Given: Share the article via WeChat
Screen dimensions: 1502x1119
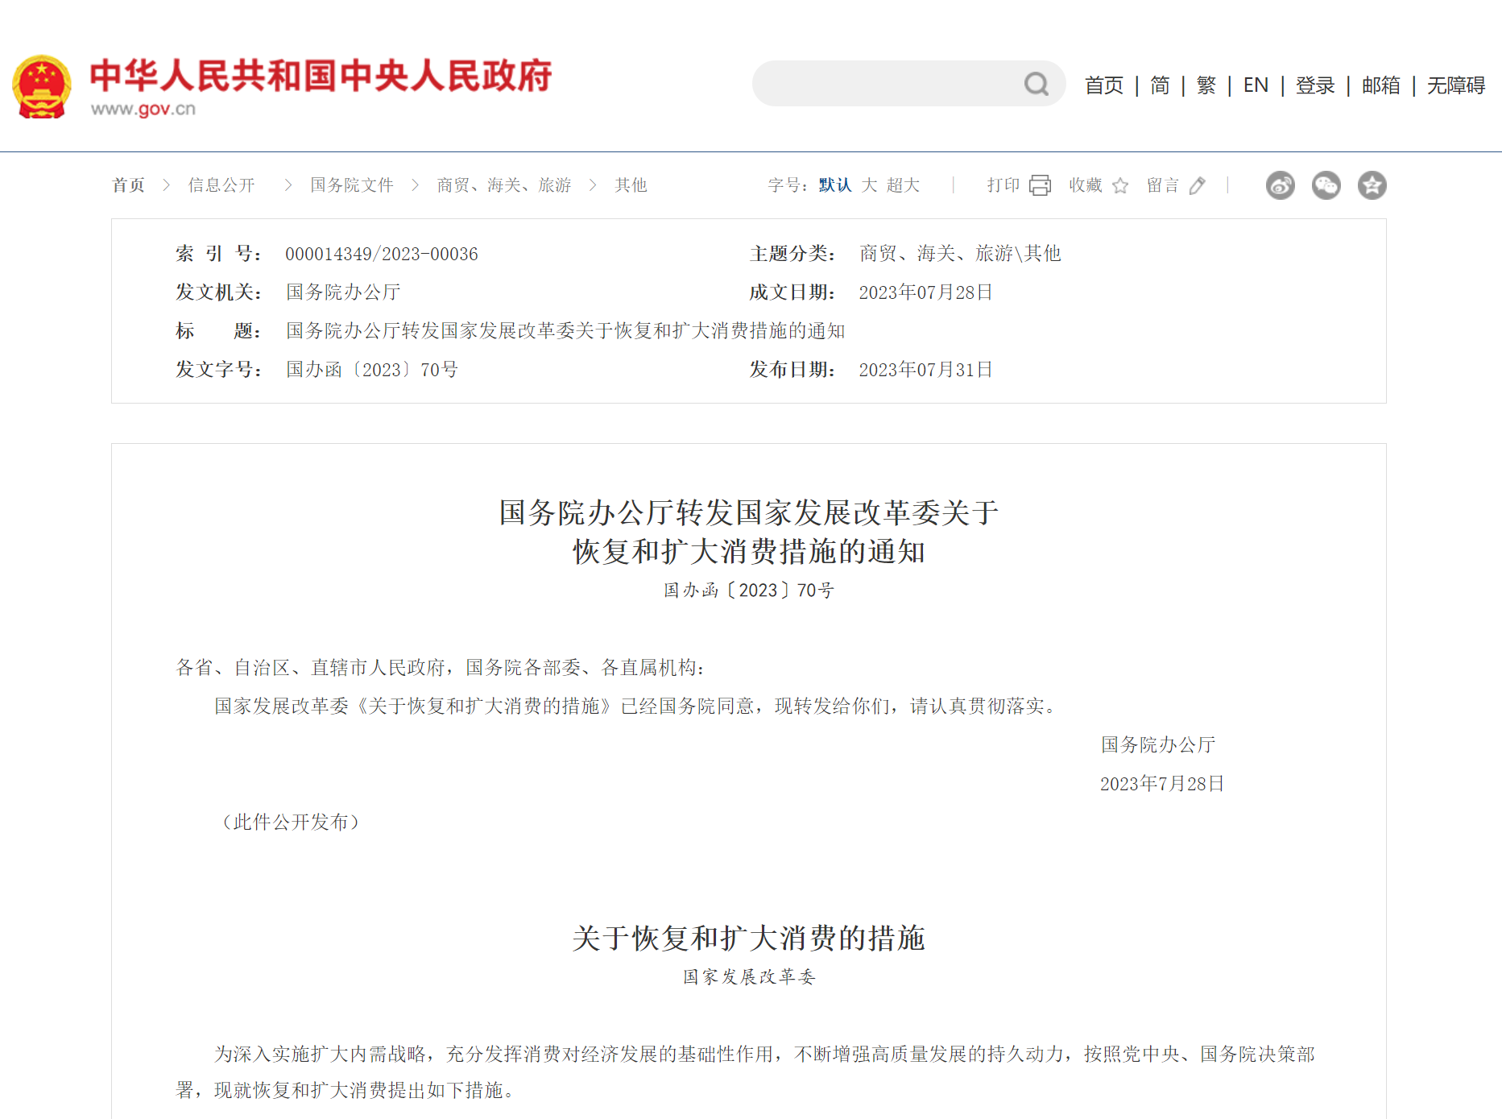Looking at the screenshot, I should click(1326, 185).
